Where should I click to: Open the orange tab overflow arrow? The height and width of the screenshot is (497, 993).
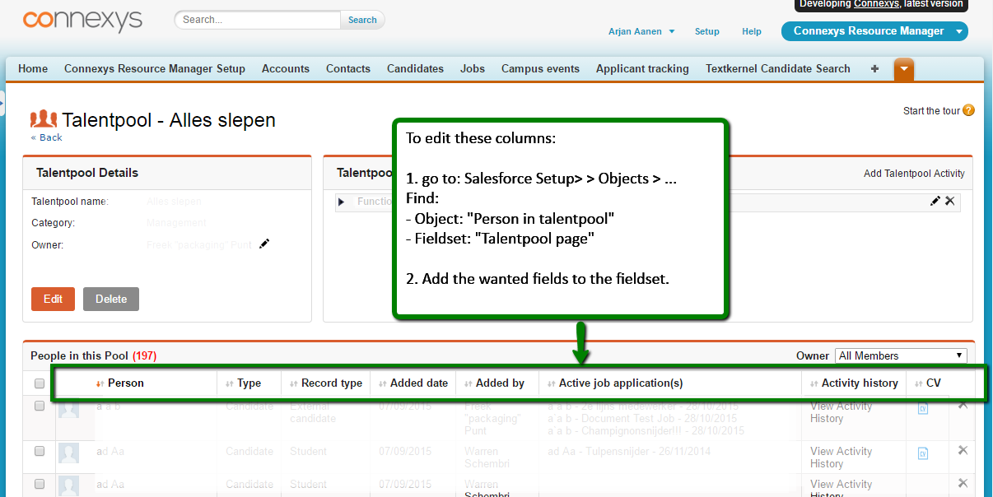[904, 69]
